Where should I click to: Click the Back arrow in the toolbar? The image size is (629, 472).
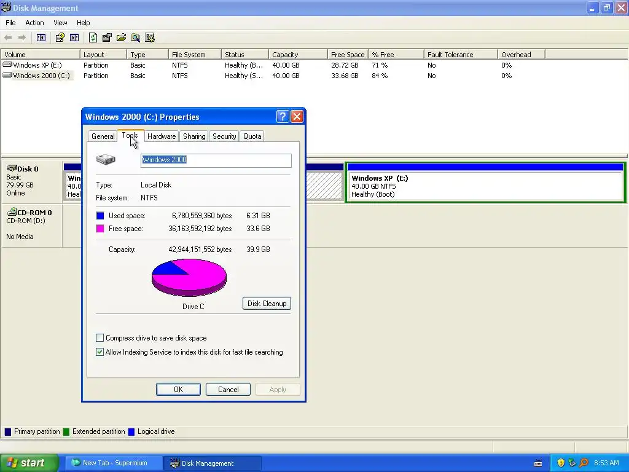[x=8, y=37]
